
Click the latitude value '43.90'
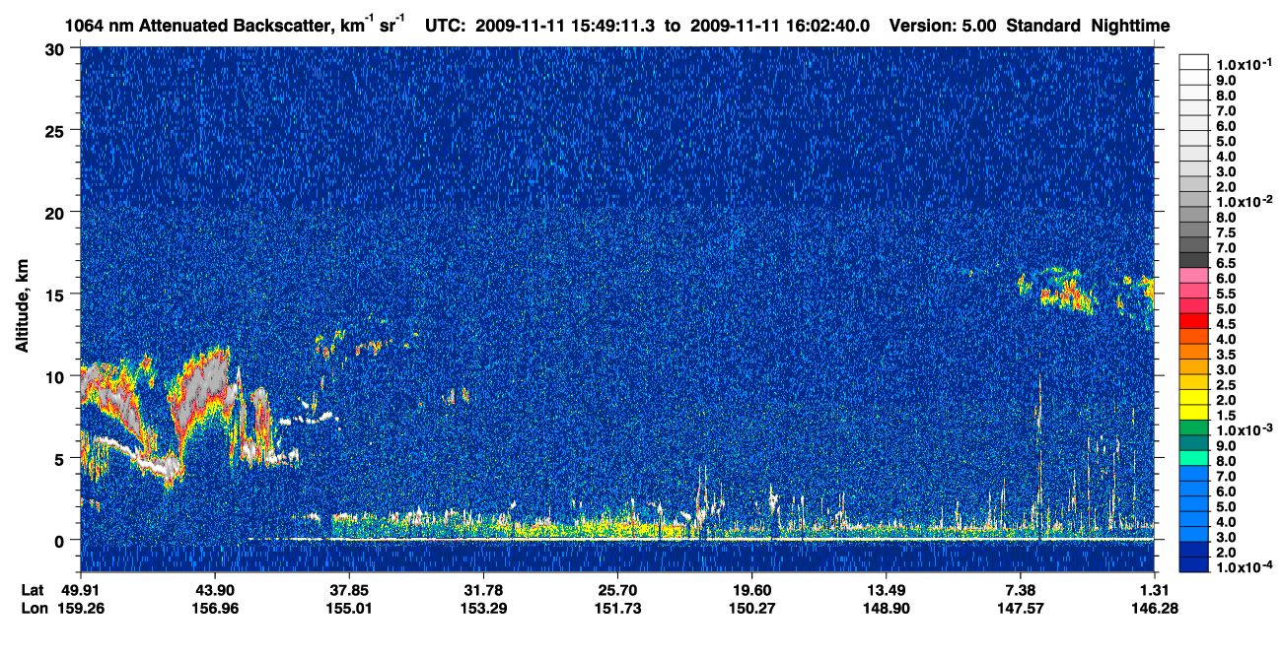(214, 590)
